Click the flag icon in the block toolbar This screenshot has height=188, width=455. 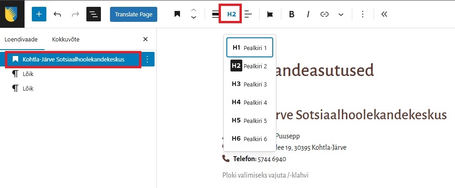[x=270, y=14]
